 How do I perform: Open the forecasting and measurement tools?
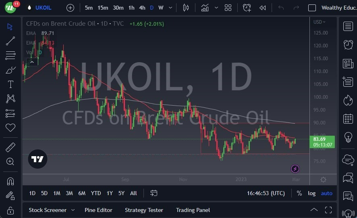pos(10,113)
